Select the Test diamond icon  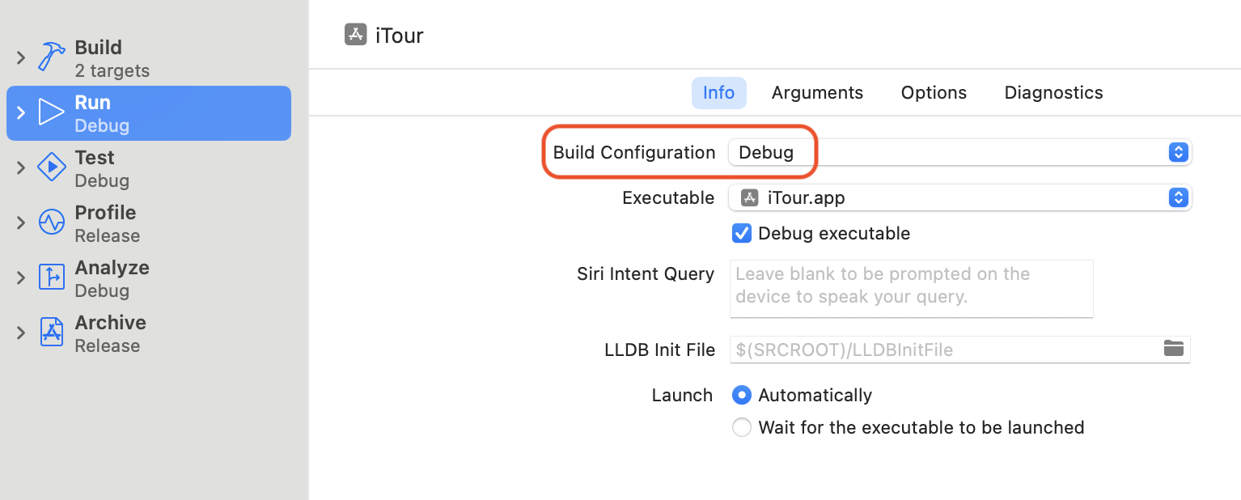tap(52, 167)
